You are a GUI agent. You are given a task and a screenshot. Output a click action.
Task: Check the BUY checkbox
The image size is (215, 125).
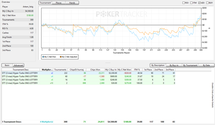point(208,3)
